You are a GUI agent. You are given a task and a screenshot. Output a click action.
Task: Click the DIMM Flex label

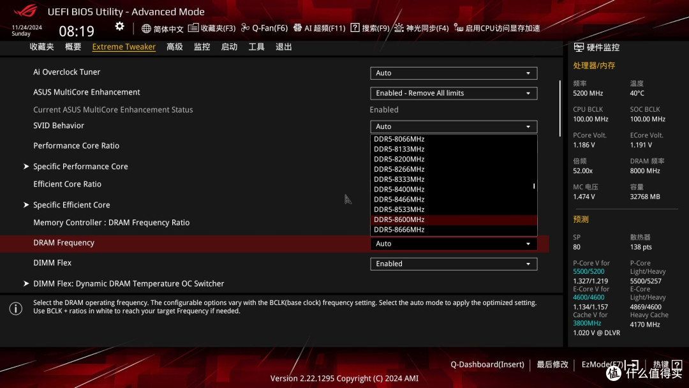(x=52, y=263)
